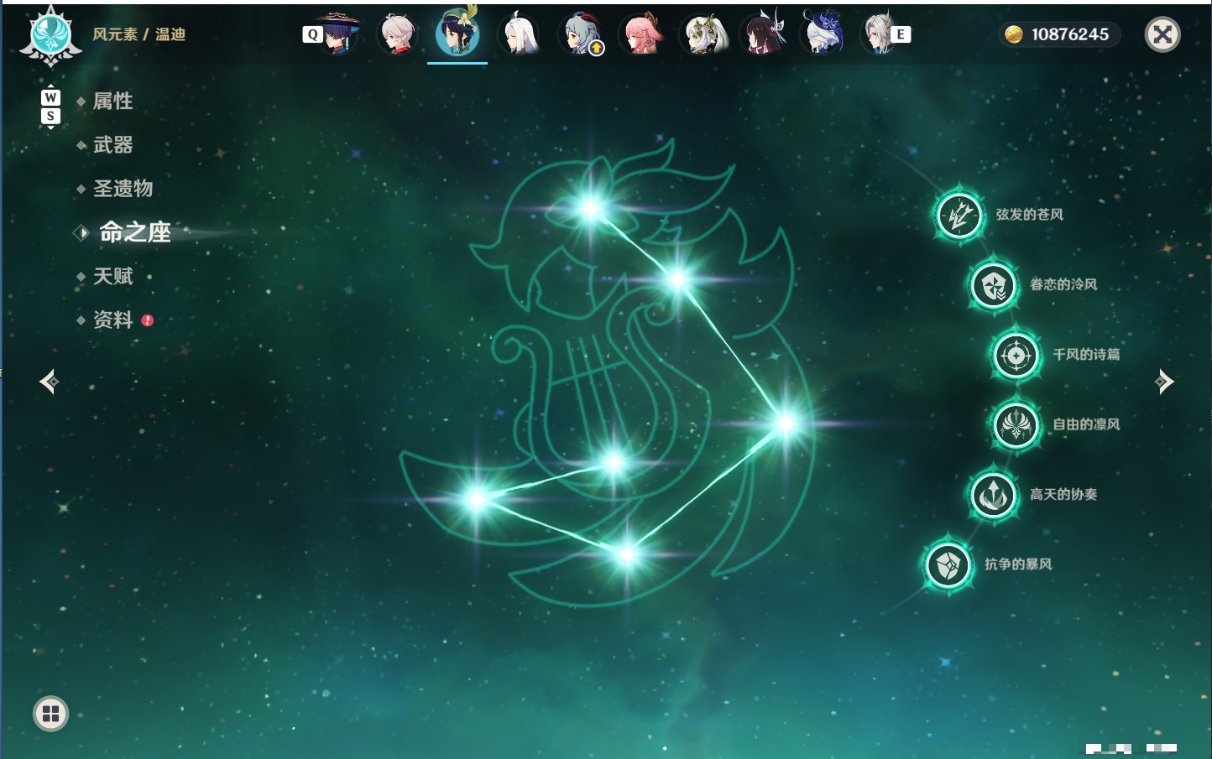1212x759 pixels.
Task: Go to previous character with the left arrow
Action: (x=49, y=382)
